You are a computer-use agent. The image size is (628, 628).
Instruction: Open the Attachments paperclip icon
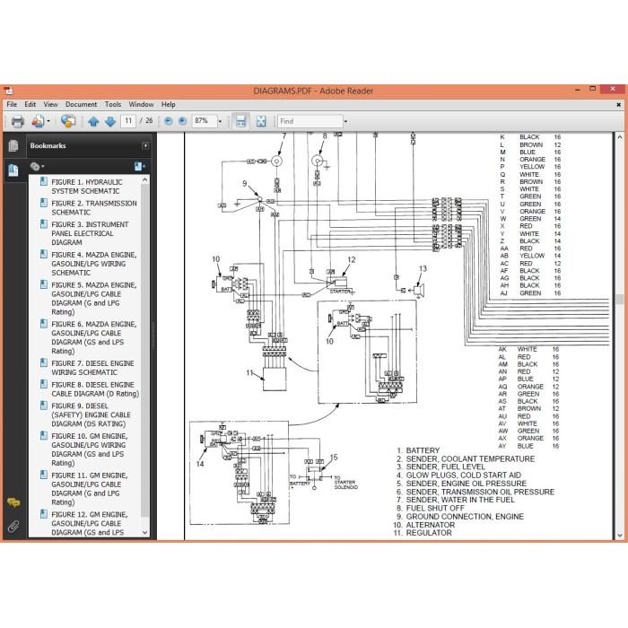pyautogui.click(x=13, y=527)
